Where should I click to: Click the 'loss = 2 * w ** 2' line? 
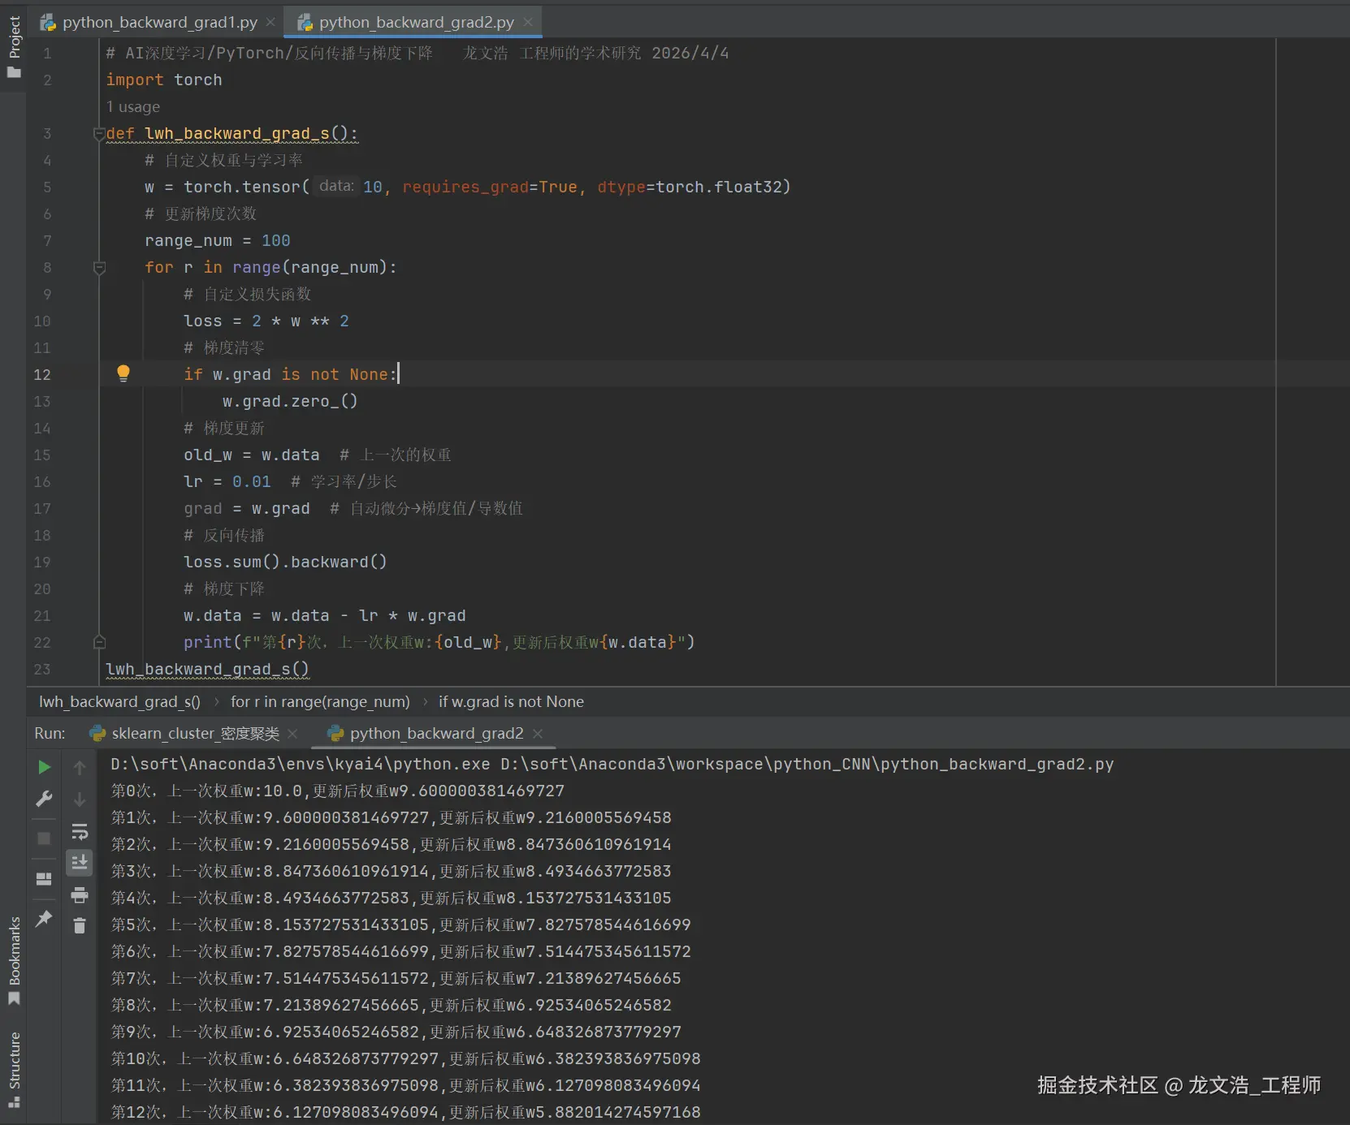coord(266,321)
